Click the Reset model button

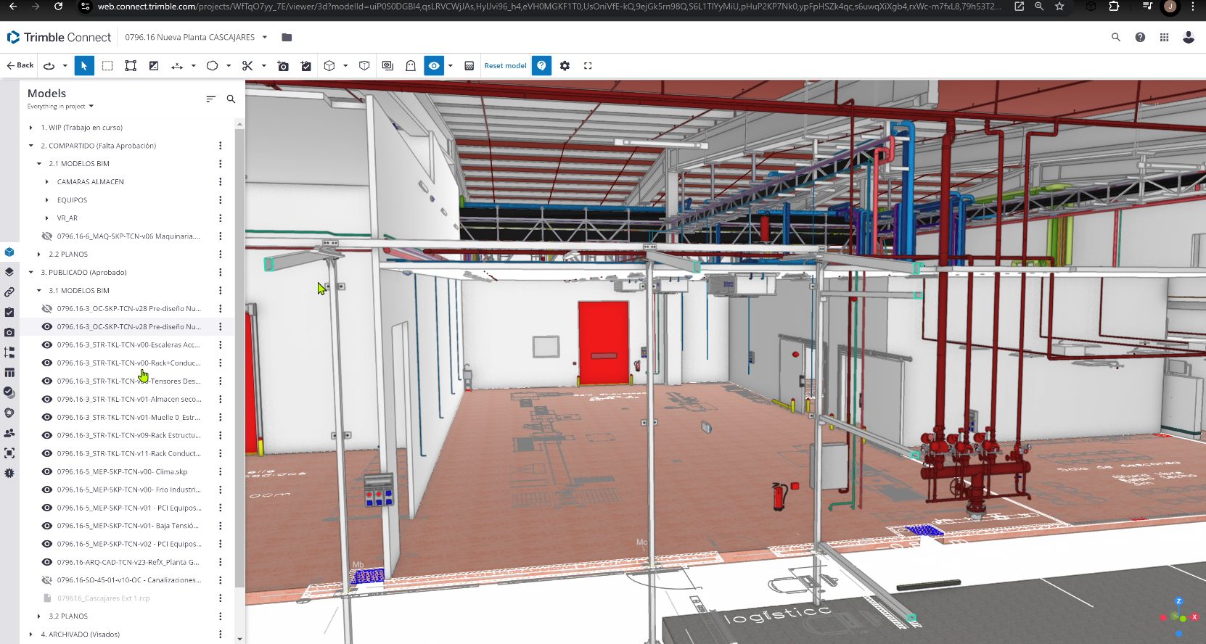coord(505,66)
